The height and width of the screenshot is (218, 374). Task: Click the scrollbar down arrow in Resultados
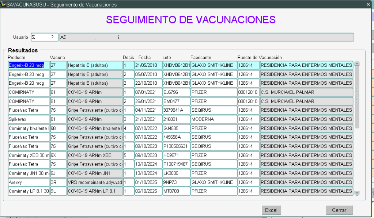[357, 193]
